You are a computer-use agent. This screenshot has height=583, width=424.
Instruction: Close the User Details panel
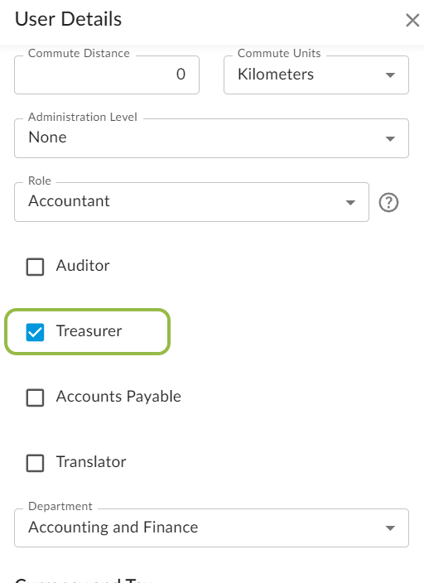click(412, 20)
